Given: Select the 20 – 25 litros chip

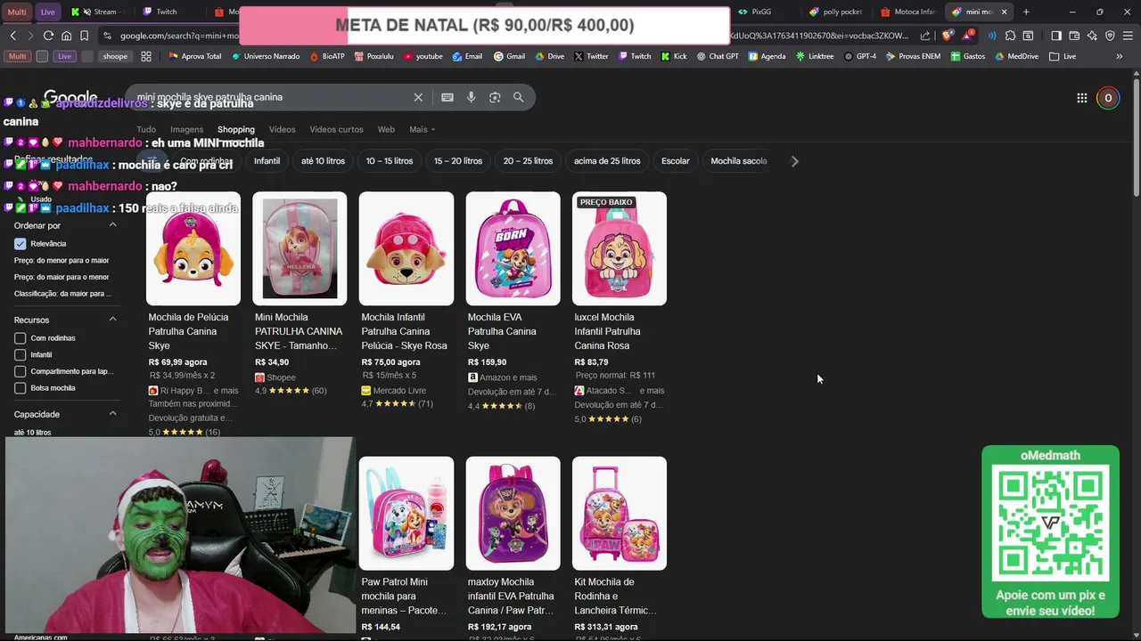Looking at the screenshot, I should tap(528, 161).
